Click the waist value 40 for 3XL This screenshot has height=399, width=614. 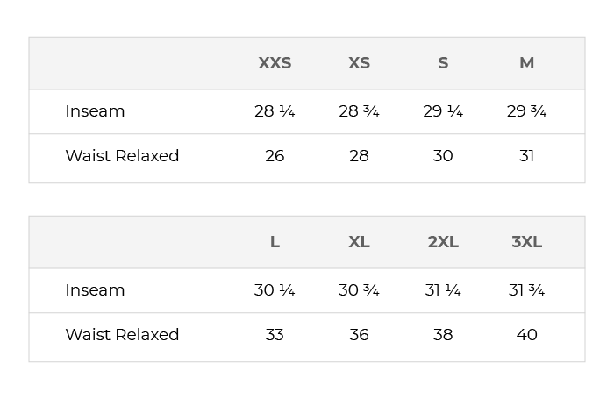(x=526, y=335)
